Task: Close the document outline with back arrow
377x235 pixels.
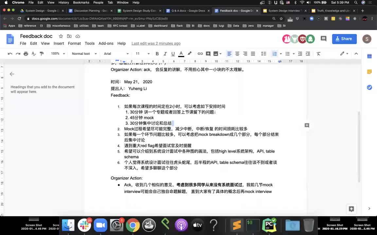Action: 12,74
